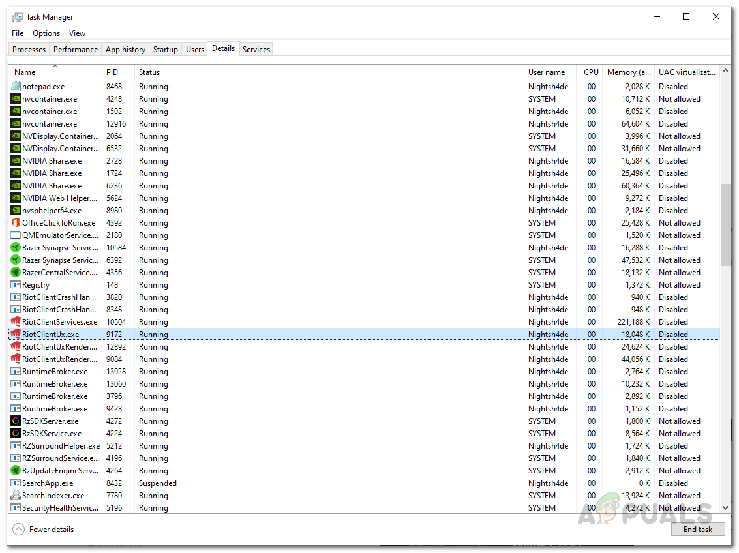
Task: Click the NVDisplay.Container icon with PID 2064
Action: pos(16,136)
